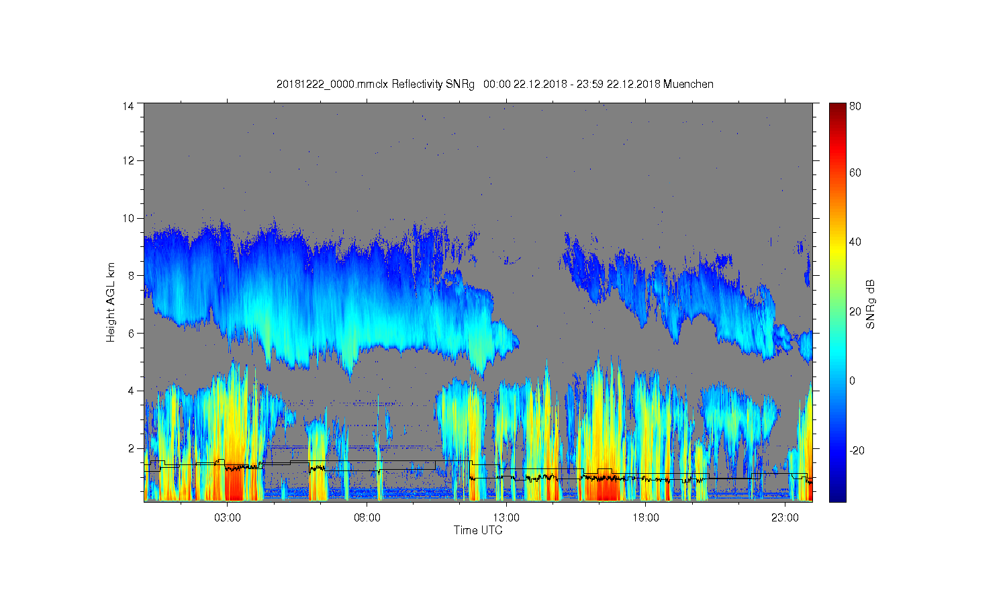The width and height of the screenshot is (1007, 604).
Task: Click the 'Height AGL km' axis label
Action: [111, 302]
